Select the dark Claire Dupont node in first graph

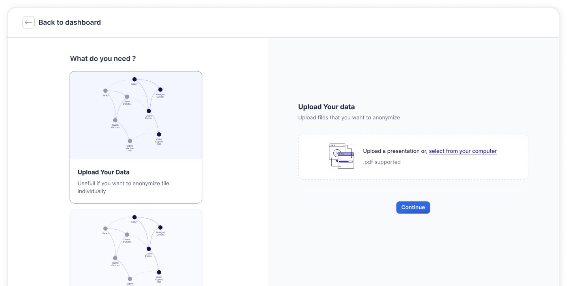(x=149, y=111)
